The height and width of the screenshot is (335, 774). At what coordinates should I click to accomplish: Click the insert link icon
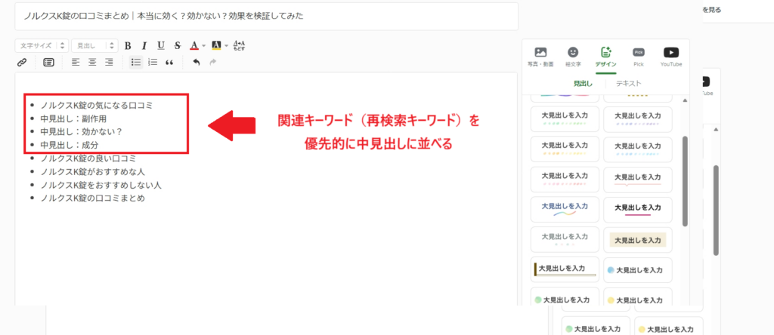point(21,62)
